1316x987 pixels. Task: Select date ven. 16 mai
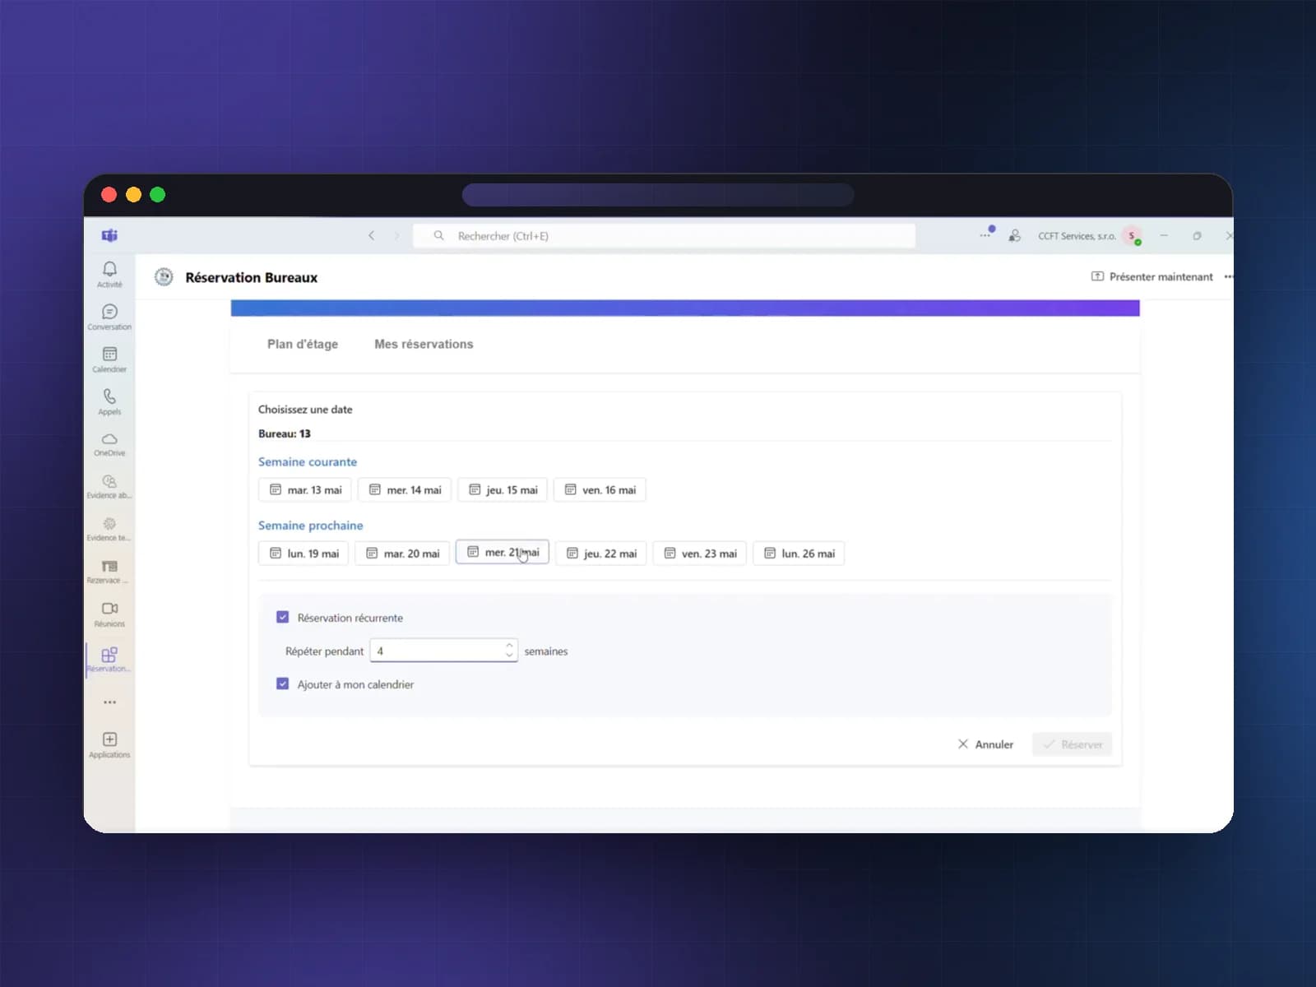(600, 489)
